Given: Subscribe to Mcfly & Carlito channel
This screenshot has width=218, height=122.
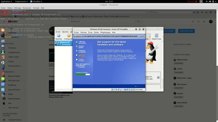Looking at the screenshot, I should 178,63.
